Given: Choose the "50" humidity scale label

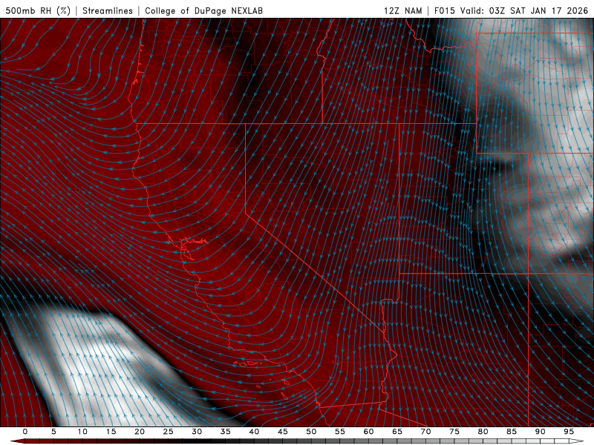Looking at the screenshot, I should pos(311,432).
